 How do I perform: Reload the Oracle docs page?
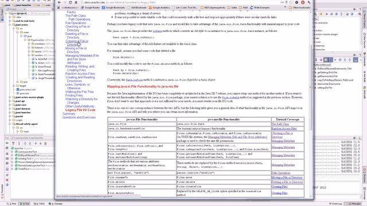[70, 2]
